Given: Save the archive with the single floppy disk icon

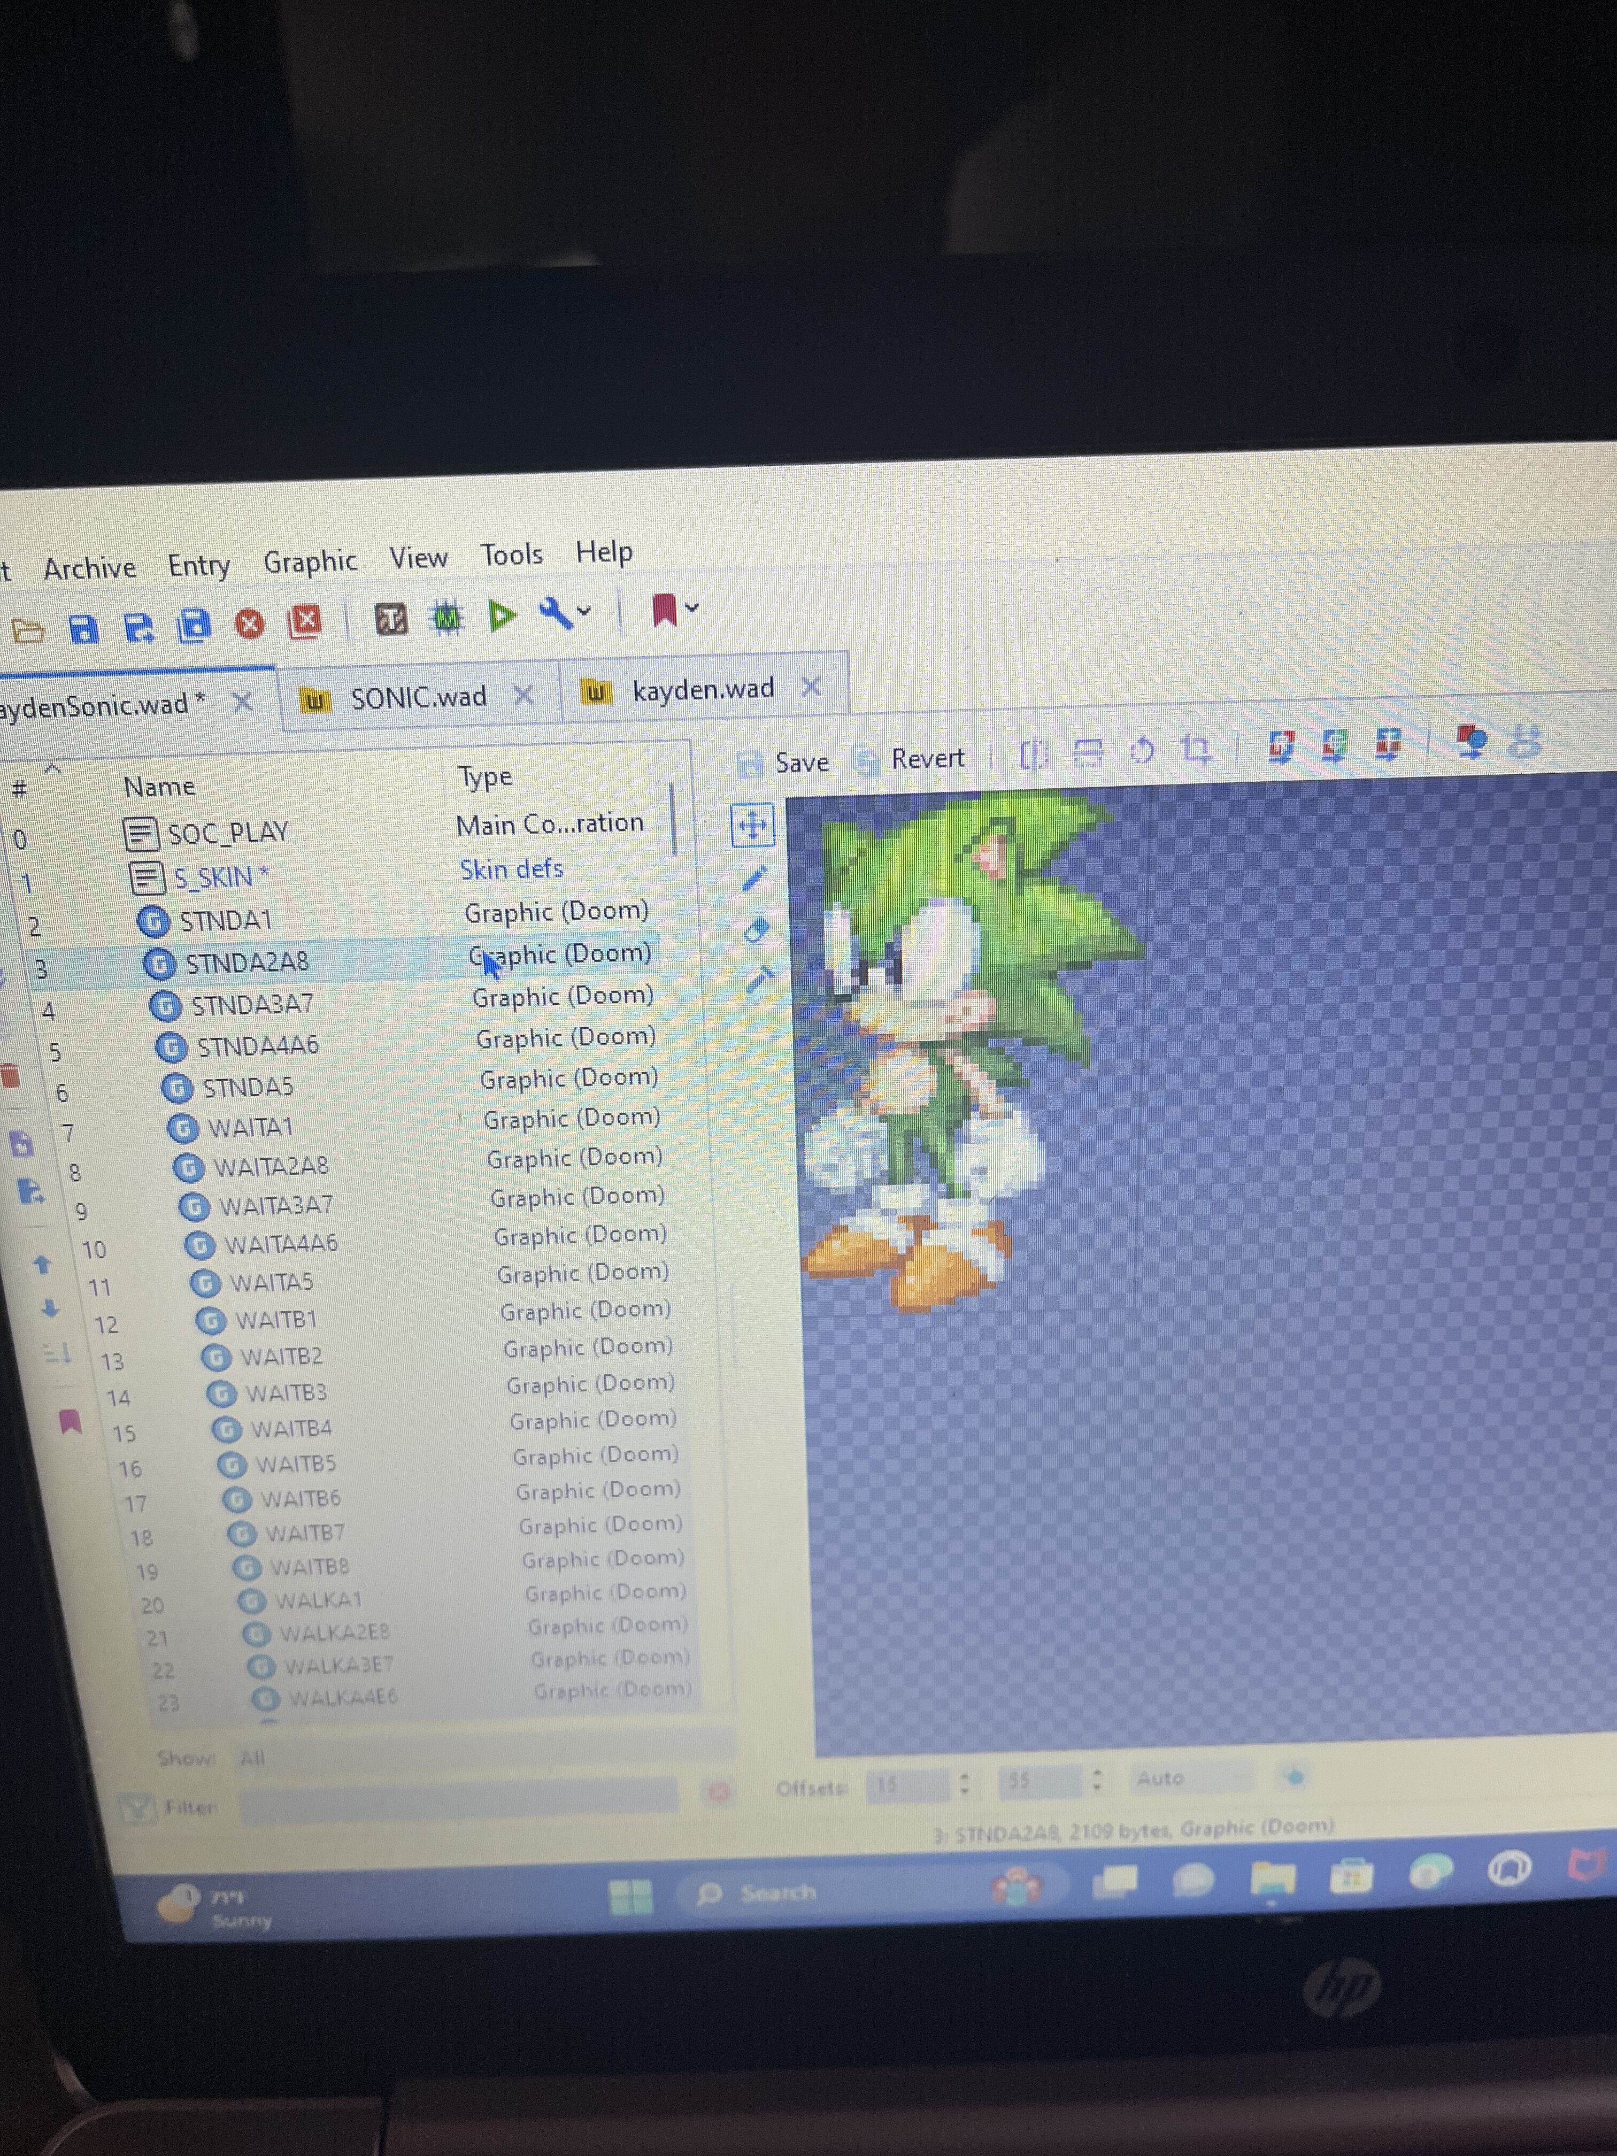Looking at the screenshot, I should point(84,629).
